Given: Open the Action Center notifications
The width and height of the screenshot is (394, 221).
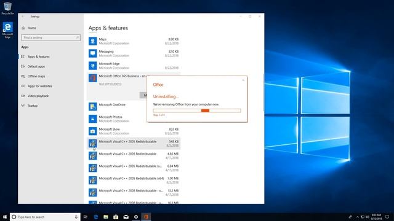Looking at the screenshot, I should [387, 217].
